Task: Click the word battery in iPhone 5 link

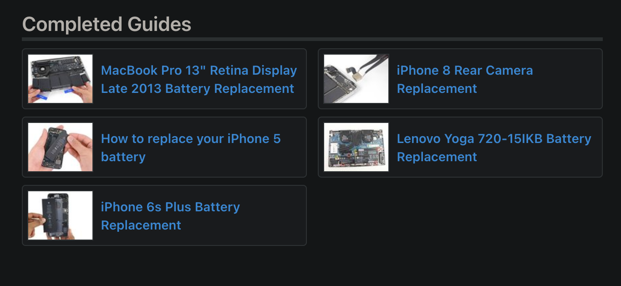Action: click(123, 157)
